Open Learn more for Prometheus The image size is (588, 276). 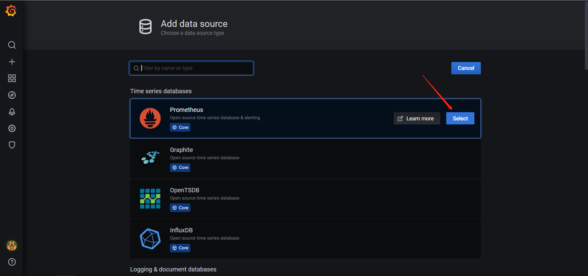coord(417,118)
